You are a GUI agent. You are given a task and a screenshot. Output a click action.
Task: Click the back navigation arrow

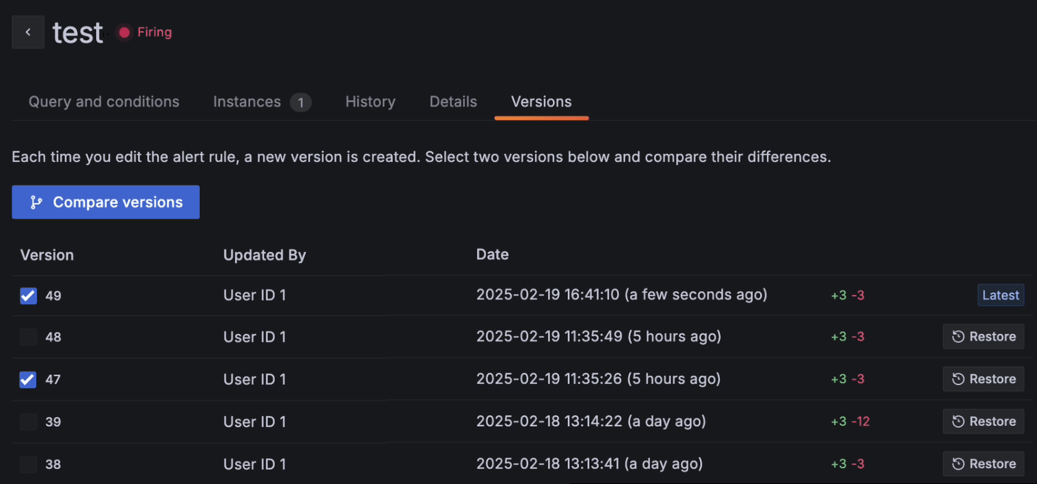[x=28, y=31]
